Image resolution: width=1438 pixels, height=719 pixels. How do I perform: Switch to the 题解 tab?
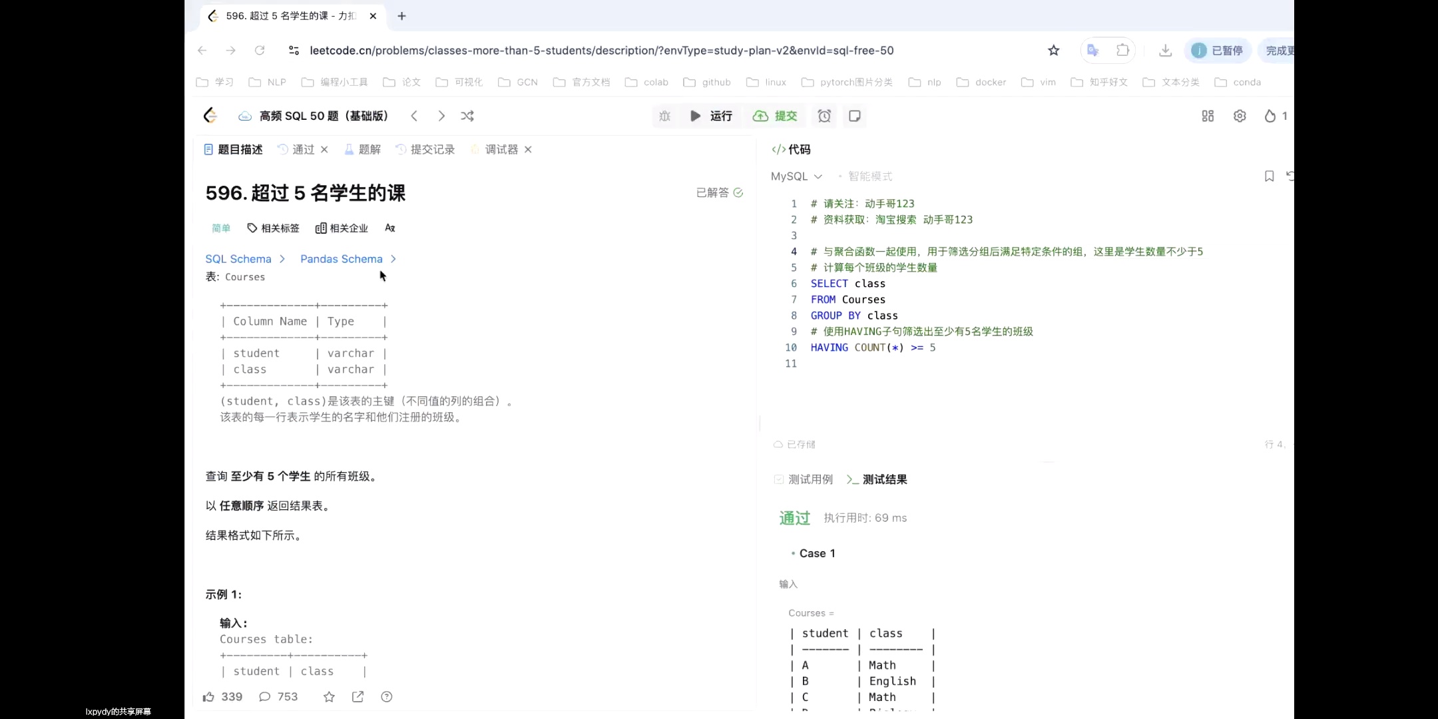coord(369,149)
